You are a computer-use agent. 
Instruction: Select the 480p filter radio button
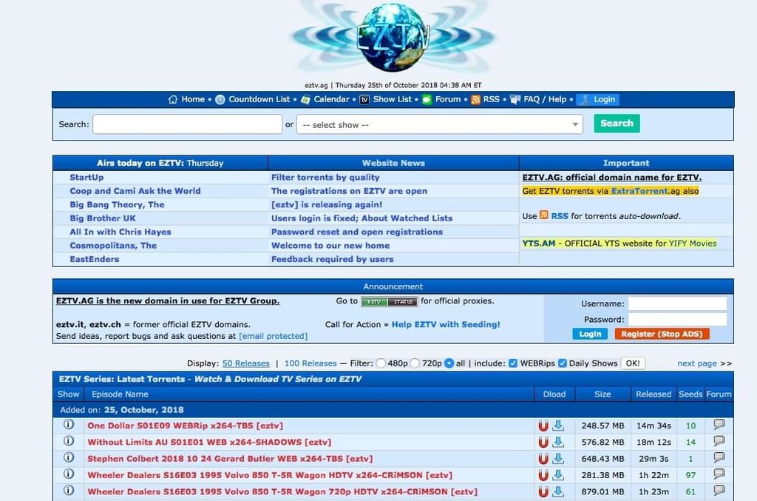(x=381, y=363)
